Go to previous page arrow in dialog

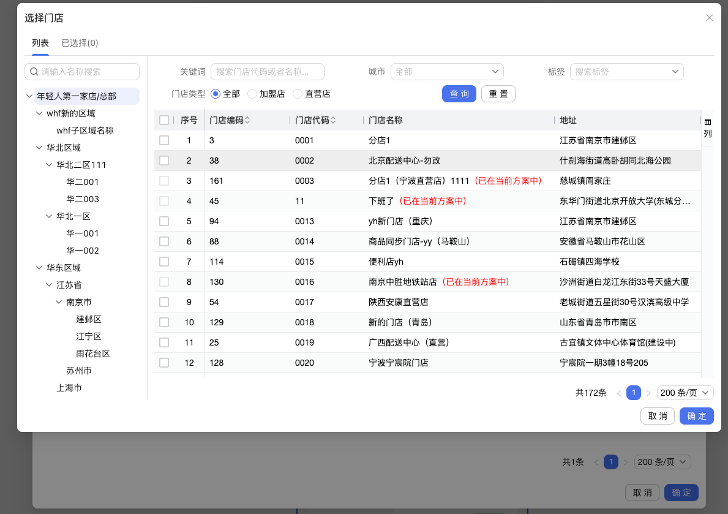(x=618, y=393)
